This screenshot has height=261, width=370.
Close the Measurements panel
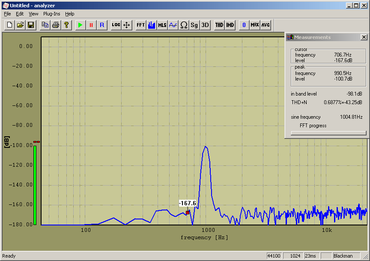(x=364, y=37)
